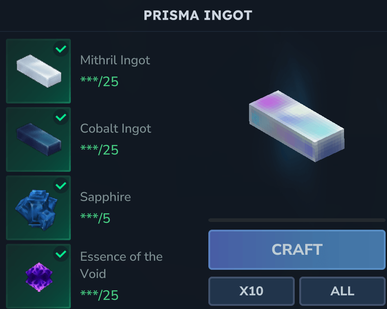Craft ten with the X10 button
Image resolution: width=387 pixels, height=309 pixels.
click(x=251, y=291)
